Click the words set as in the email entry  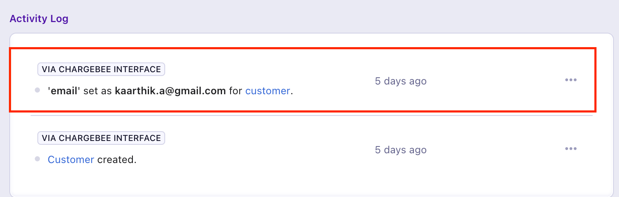point(98,91)
